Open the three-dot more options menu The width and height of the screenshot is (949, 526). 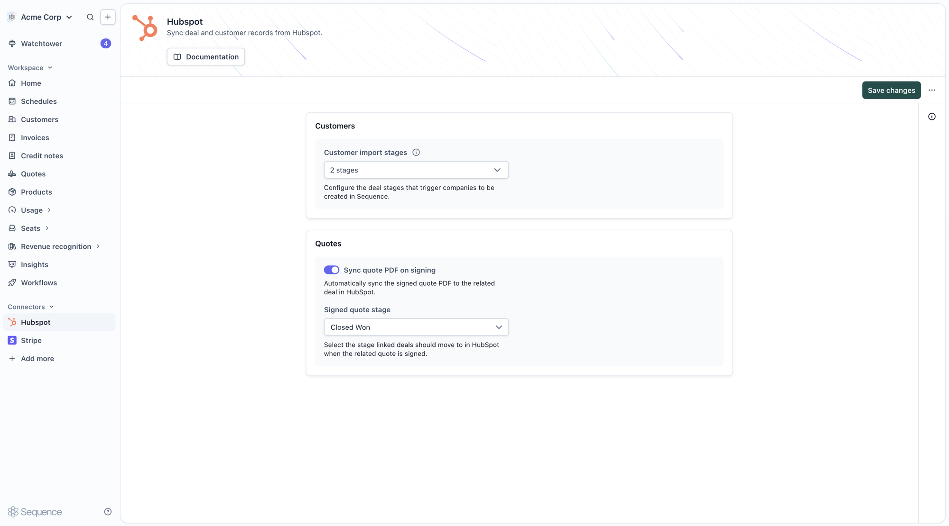coord(932,91)
